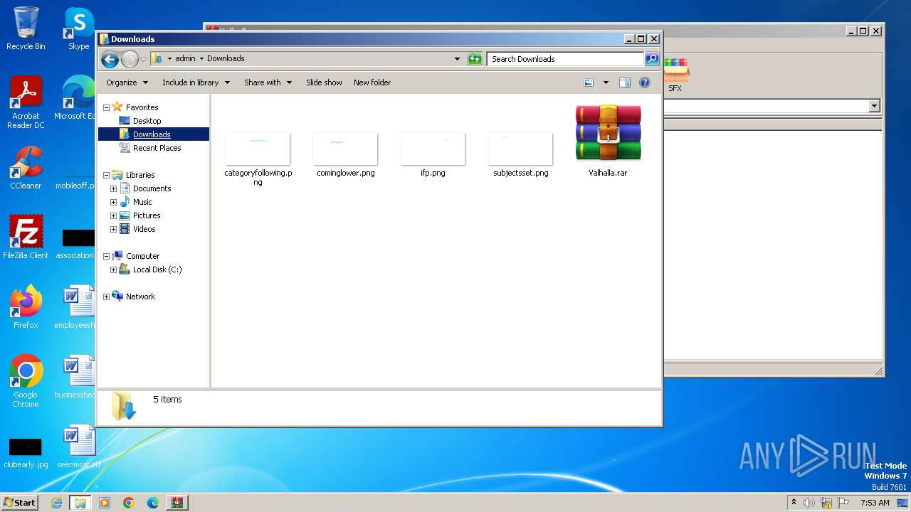
Task: Open recent pages dropdown arrow
Action: click(144, 59)
